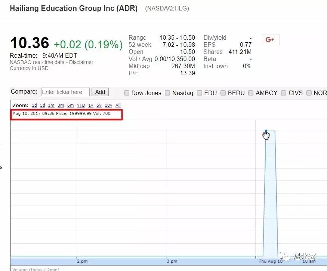
Task: Switch chart zoom to 1m
Action: (x=51, y=105)
